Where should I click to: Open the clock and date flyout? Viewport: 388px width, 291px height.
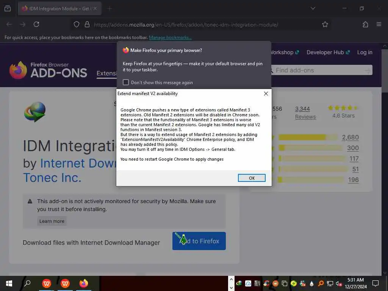(x=355, y=283)
